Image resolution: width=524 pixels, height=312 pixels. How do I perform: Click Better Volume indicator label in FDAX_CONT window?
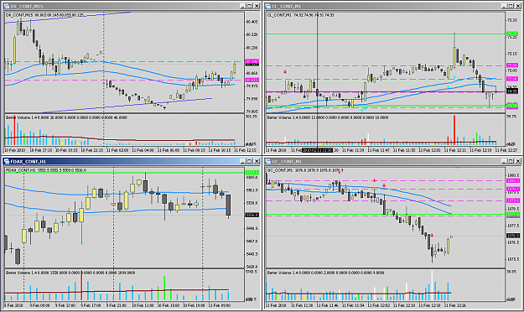coord(70,273)
